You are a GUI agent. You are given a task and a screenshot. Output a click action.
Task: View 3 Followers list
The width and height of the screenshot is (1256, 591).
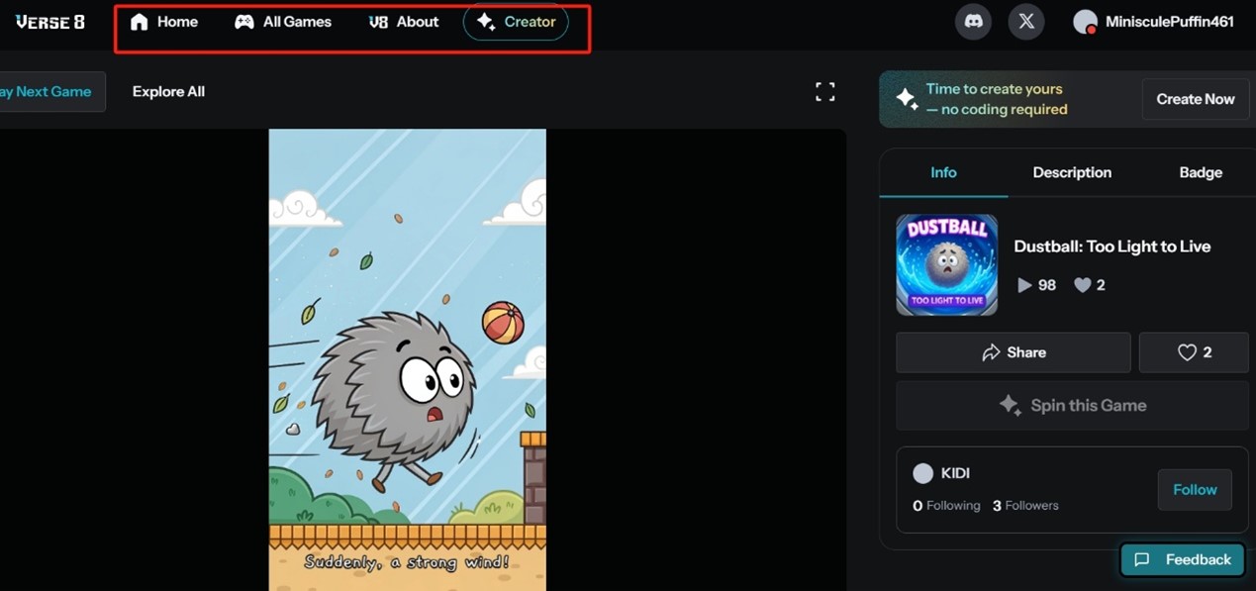[x=1025, y=506]
